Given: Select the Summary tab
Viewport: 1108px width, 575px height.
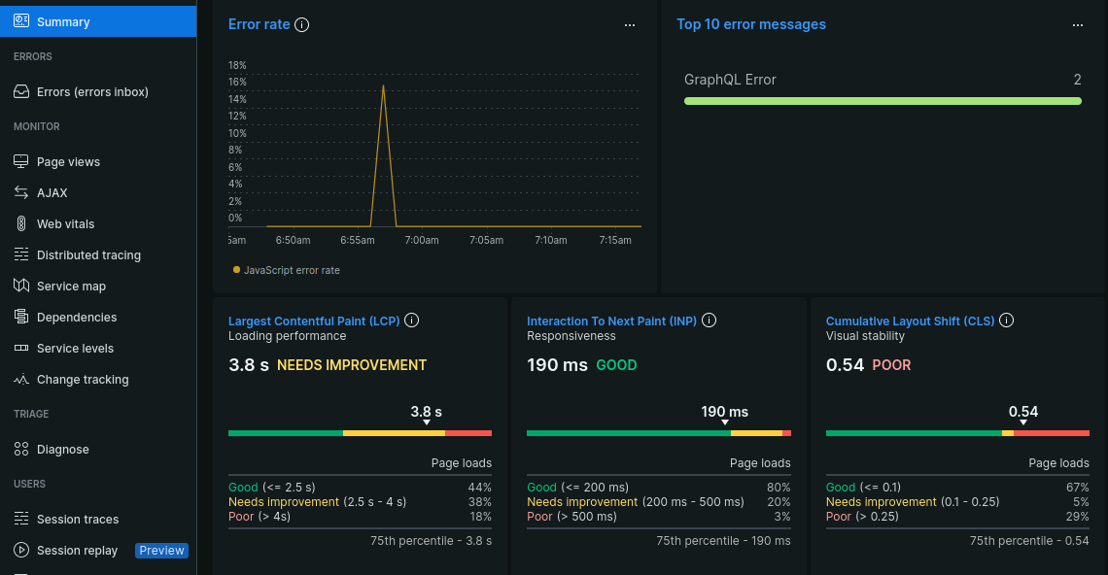Looking at the screenshot, I should pos(64,20).
